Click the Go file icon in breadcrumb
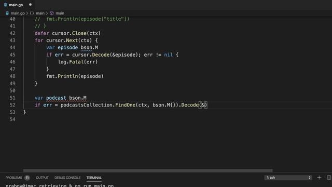The height and width of the screenshot is (187, 332). pyautogui.click(x=7, y=13)
